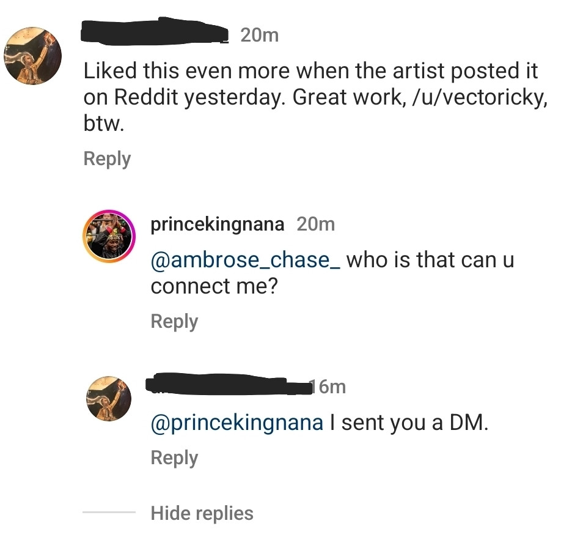Screen dimensions: 561x548
Task: Open the @princekingnana mention link
Action: (237, 423)
